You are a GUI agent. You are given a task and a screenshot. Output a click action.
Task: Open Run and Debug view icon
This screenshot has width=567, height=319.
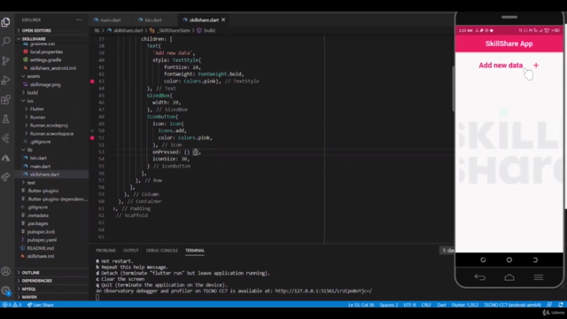[6, 81]
